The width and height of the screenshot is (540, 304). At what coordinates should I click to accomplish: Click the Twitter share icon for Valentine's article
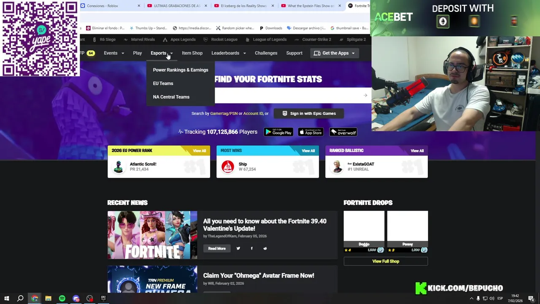click(x=238, y=248)
